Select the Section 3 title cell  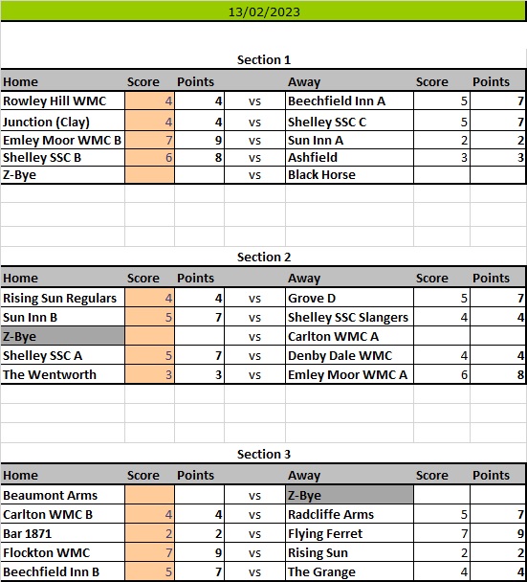pyautogui.click(x=263, y=454)
